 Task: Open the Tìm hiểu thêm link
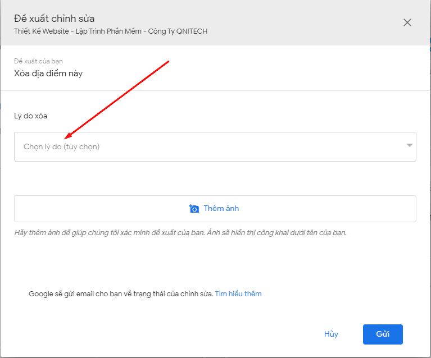coord(238,293)
